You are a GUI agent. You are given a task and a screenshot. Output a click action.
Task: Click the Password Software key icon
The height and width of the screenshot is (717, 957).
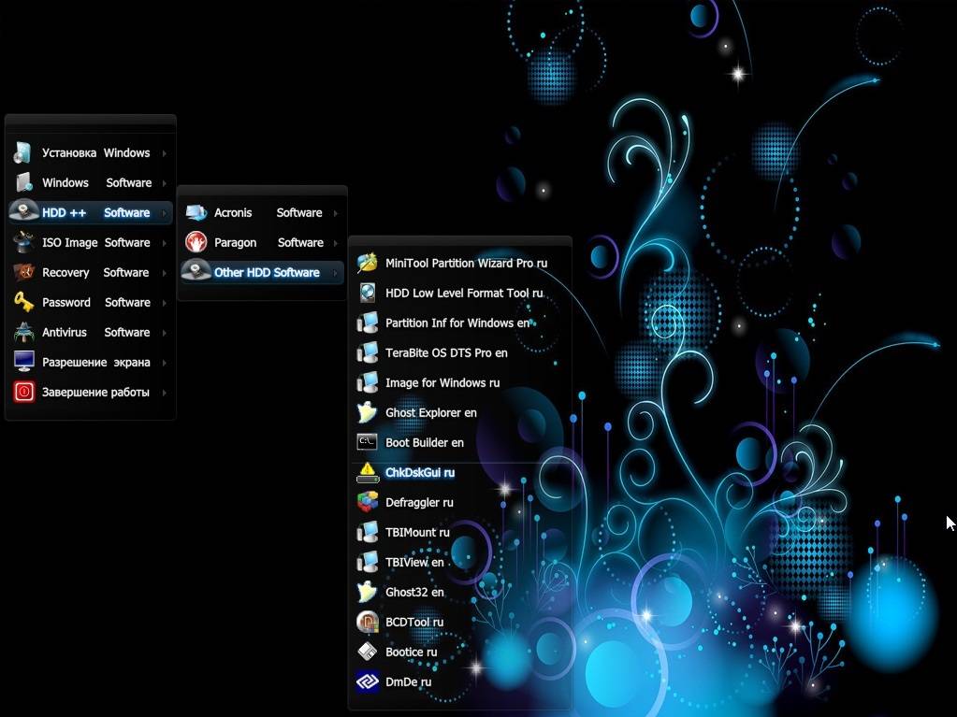[23, 302]
